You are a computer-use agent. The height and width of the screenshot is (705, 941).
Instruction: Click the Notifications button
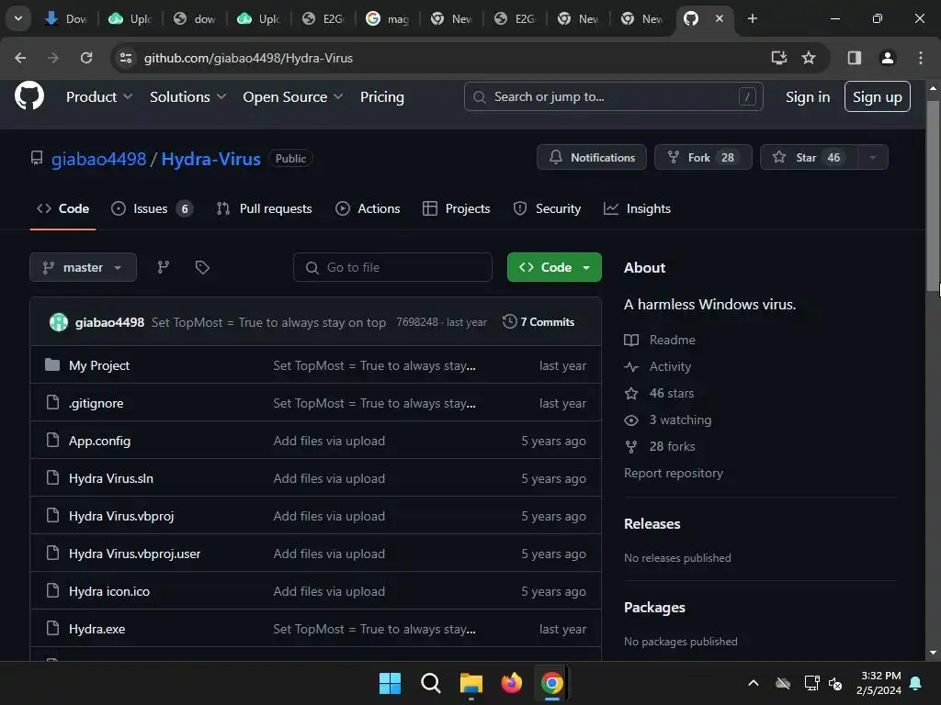(x=592, y=158)
